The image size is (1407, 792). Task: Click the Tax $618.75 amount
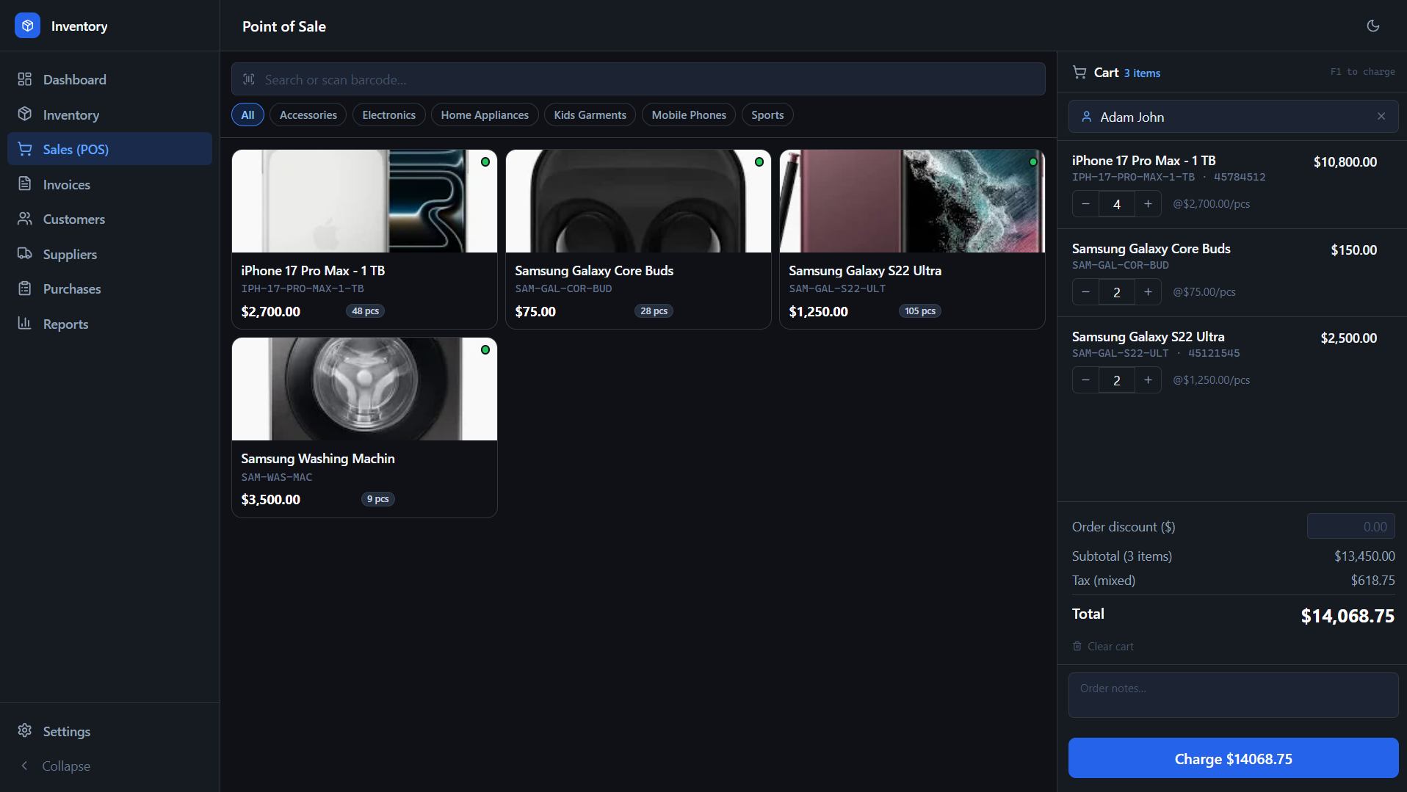(x=1372, y=581)
